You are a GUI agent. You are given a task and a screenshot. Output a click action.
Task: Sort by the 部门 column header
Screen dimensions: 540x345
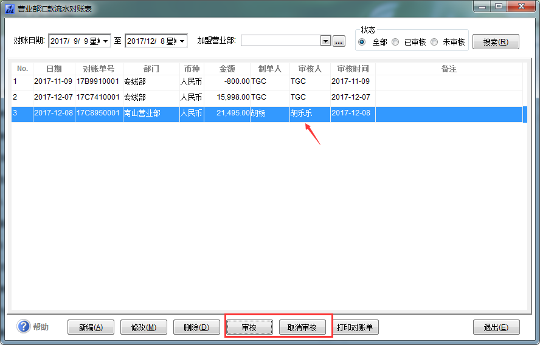(151, 69)
